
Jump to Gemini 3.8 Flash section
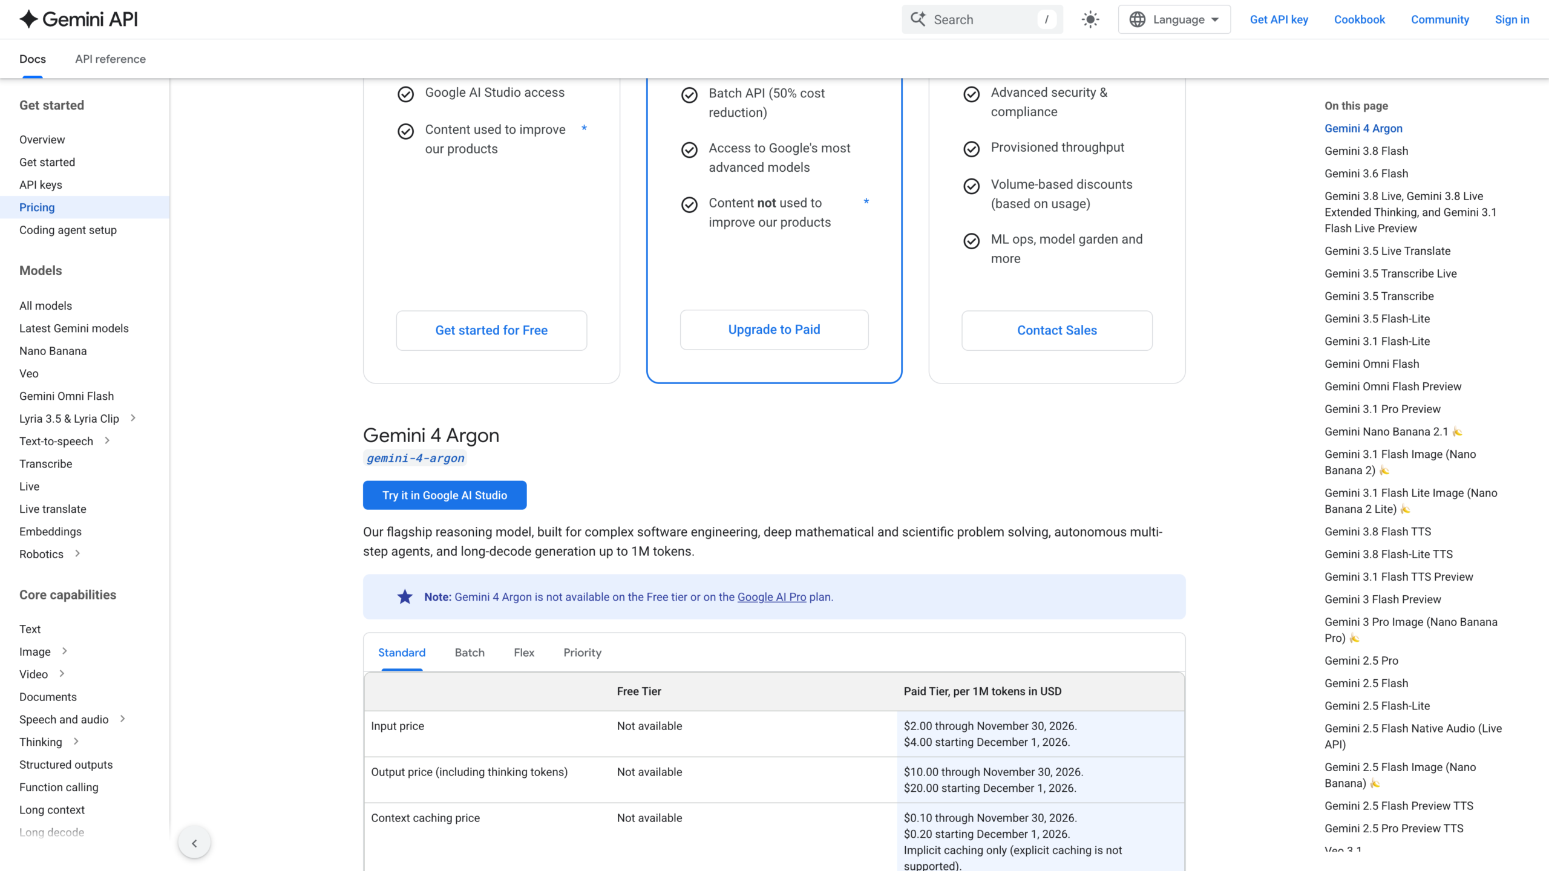(x=1366, y=151)
